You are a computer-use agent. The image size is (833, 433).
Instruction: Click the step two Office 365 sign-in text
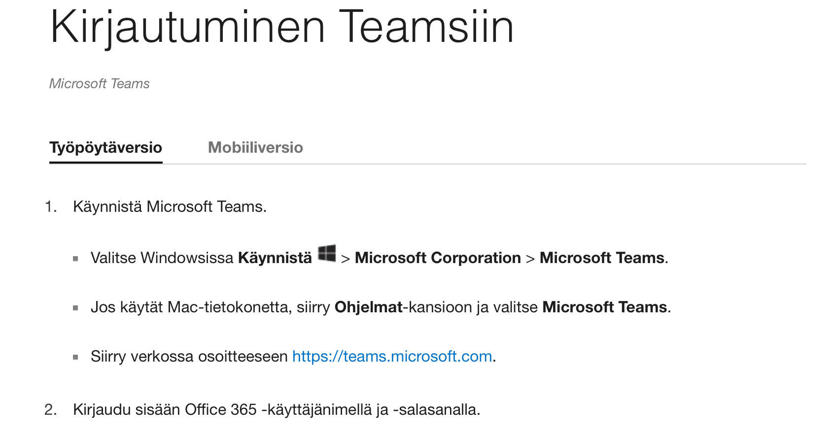click(x=277, y=409)
